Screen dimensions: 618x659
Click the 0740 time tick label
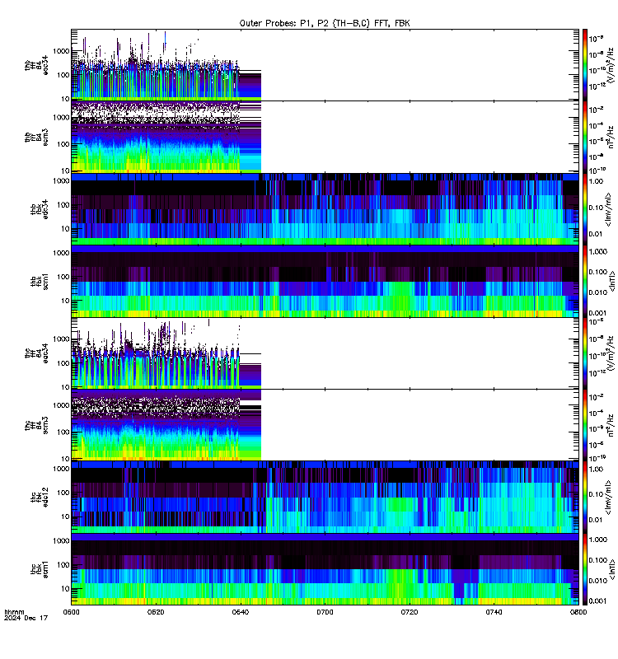494,612
